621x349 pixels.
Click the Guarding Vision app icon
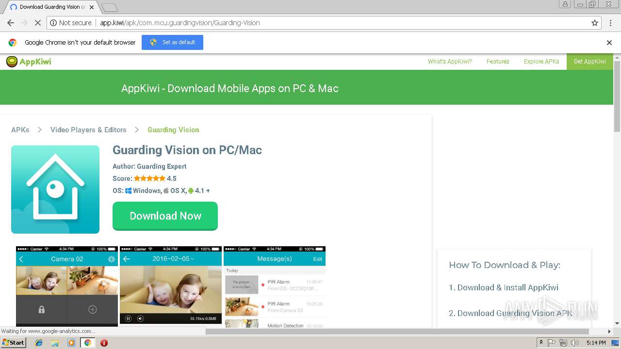point(55,190)
